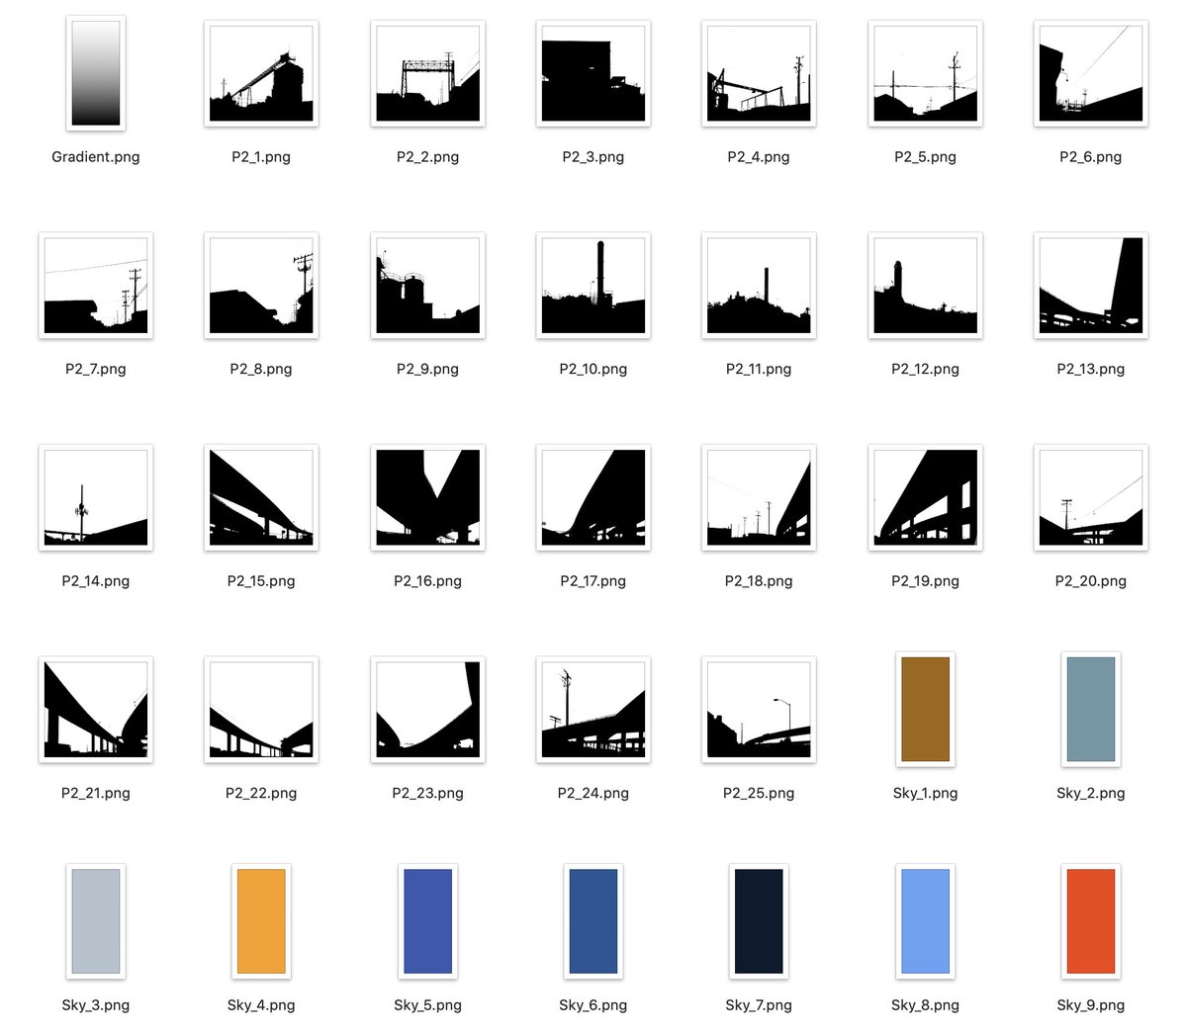Click the 'P2_25.png' file name label

[x=759, y=794]
